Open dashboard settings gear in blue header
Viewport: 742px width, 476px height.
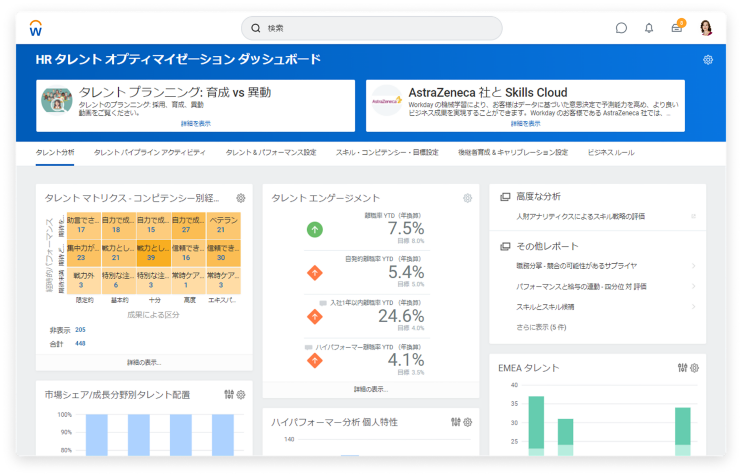708,60
